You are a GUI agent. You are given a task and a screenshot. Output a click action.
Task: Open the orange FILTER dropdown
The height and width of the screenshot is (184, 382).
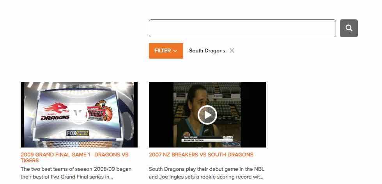(x=166, y=51)
